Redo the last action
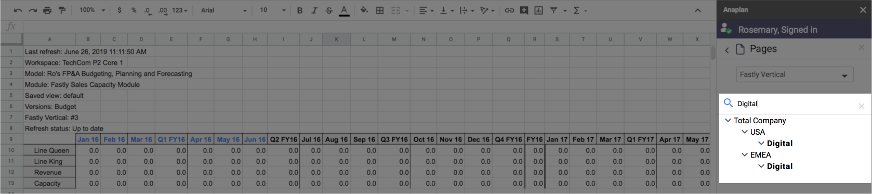The image size is (872, 194). coord(33,10)
